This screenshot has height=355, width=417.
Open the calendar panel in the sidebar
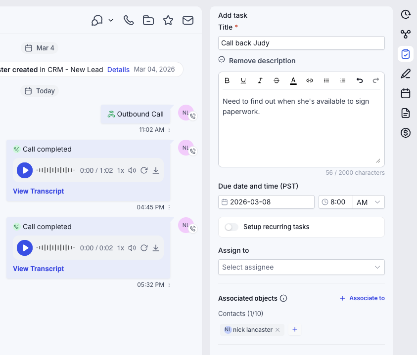pos(406,93)
